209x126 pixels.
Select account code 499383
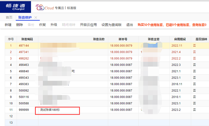tap(24, 84)
